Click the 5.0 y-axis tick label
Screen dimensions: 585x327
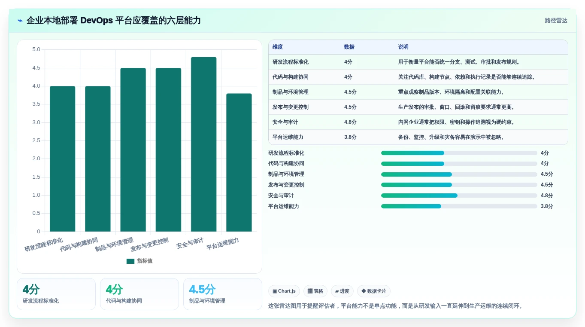36,50
